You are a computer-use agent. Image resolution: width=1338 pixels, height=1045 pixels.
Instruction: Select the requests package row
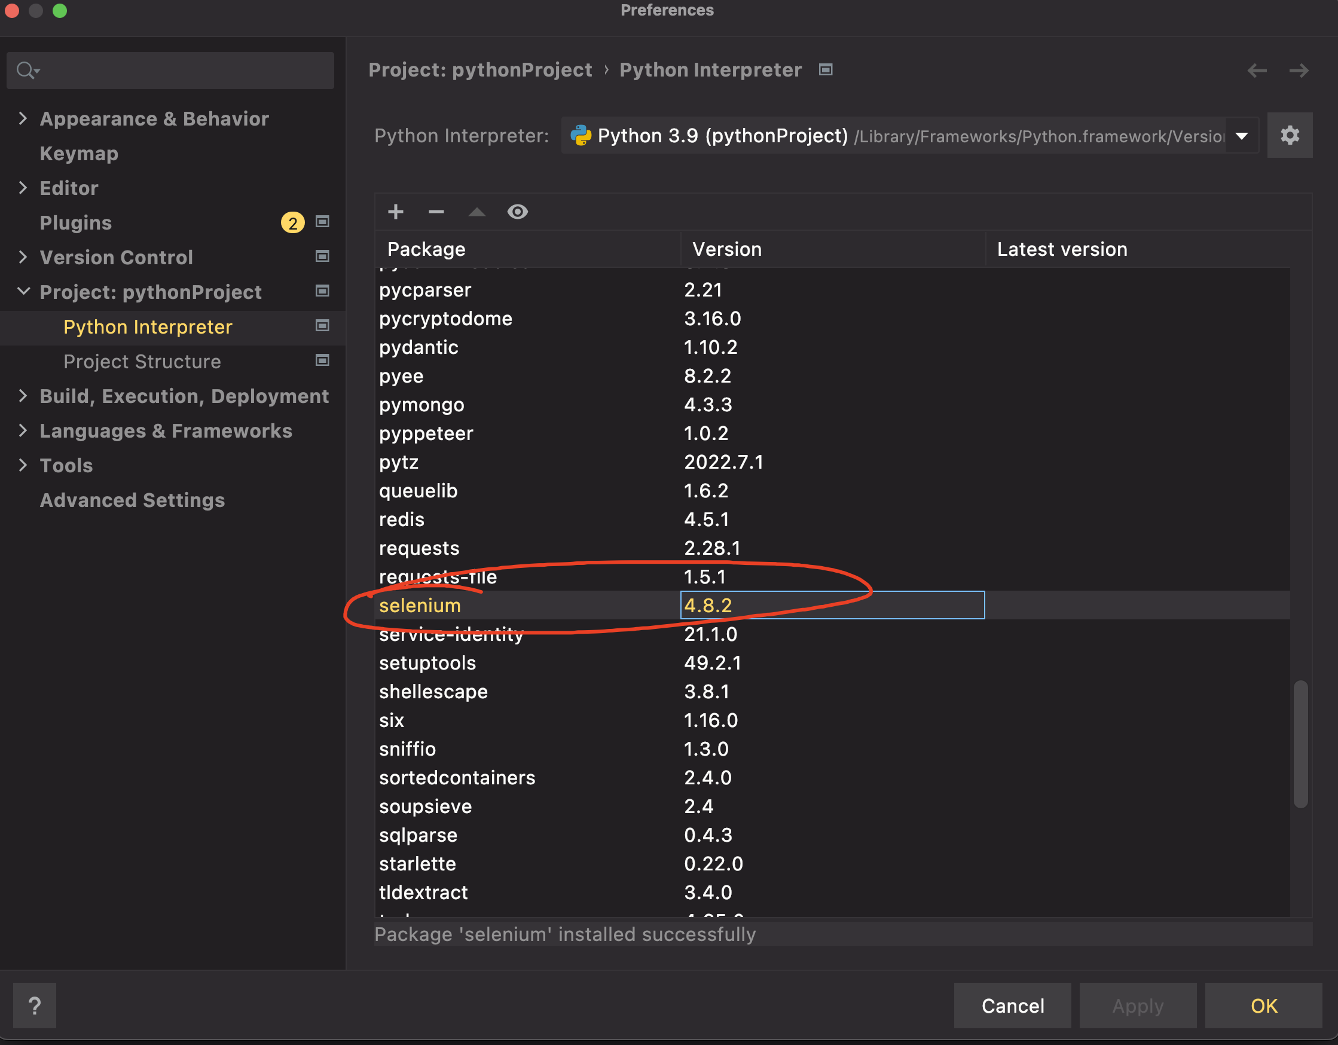419,548
